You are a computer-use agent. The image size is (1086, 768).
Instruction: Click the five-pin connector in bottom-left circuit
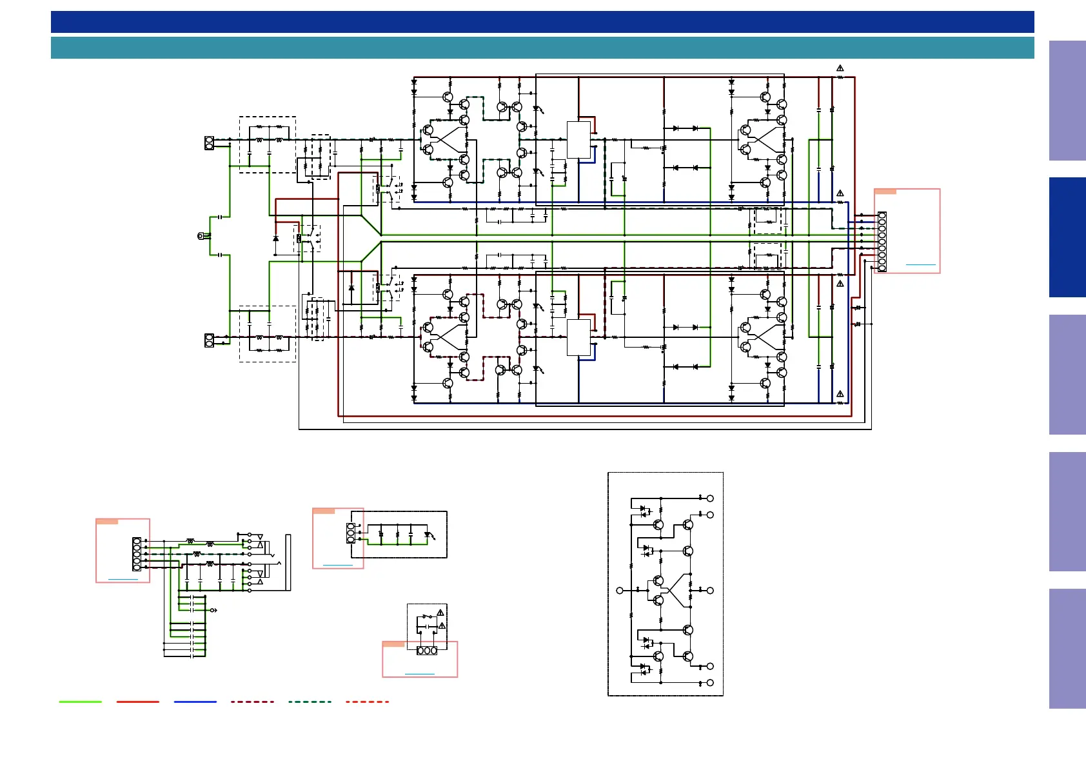click(137, 554)
